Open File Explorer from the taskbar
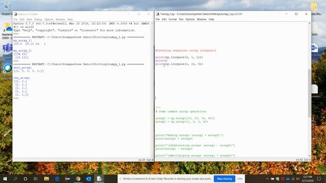326x183 pixels. coord(46,178)
